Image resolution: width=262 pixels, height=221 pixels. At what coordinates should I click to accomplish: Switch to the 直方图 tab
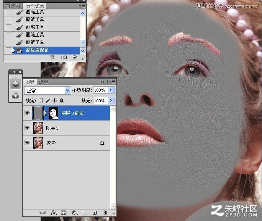point(13,6)
